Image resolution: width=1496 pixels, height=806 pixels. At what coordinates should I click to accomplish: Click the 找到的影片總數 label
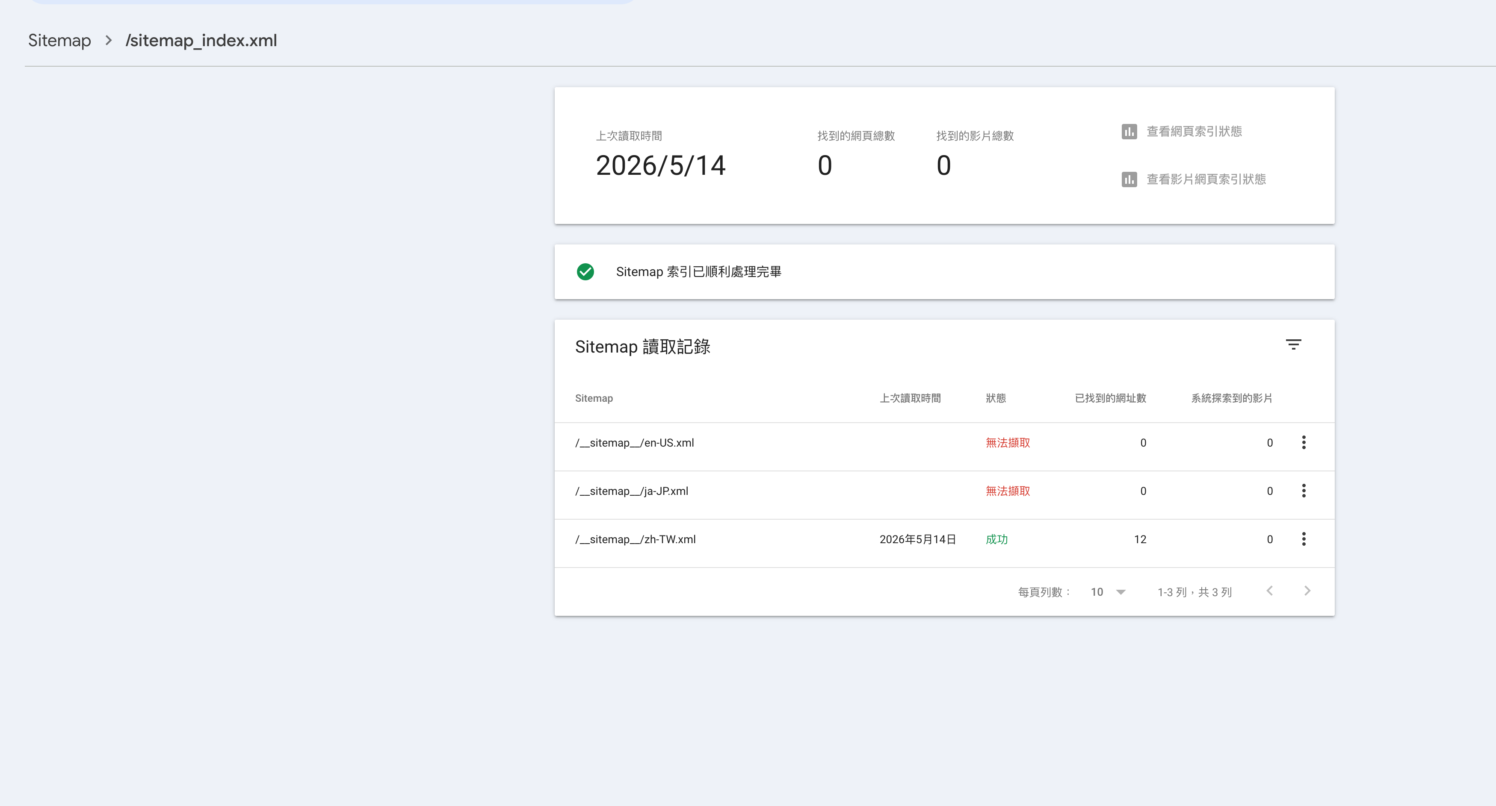[975, 136]
